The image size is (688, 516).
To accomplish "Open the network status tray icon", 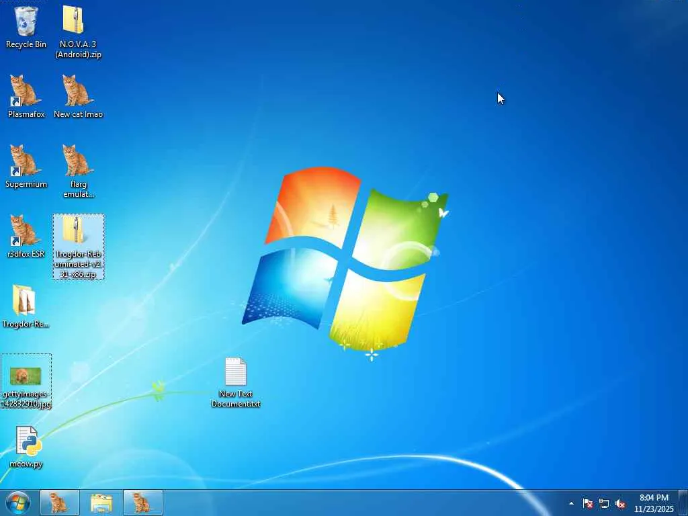I will point(604,503).
